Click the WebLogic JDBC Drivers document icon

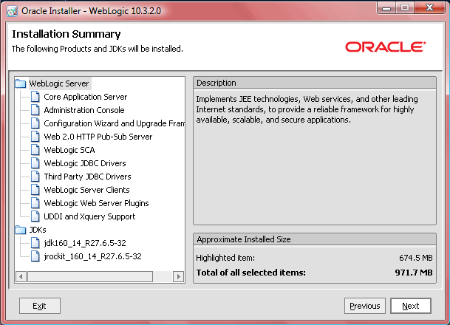(x=35, y=163)
